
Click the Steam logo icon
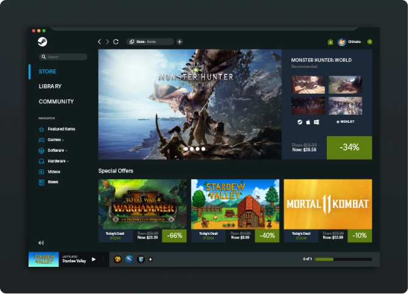(x=42, y=42)
